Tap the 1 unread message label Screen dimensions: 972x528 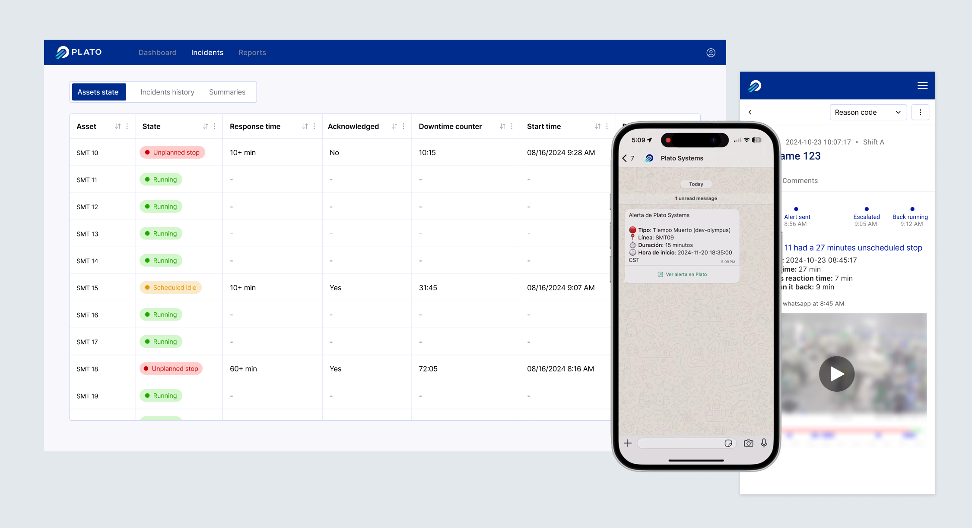[696, 198]
